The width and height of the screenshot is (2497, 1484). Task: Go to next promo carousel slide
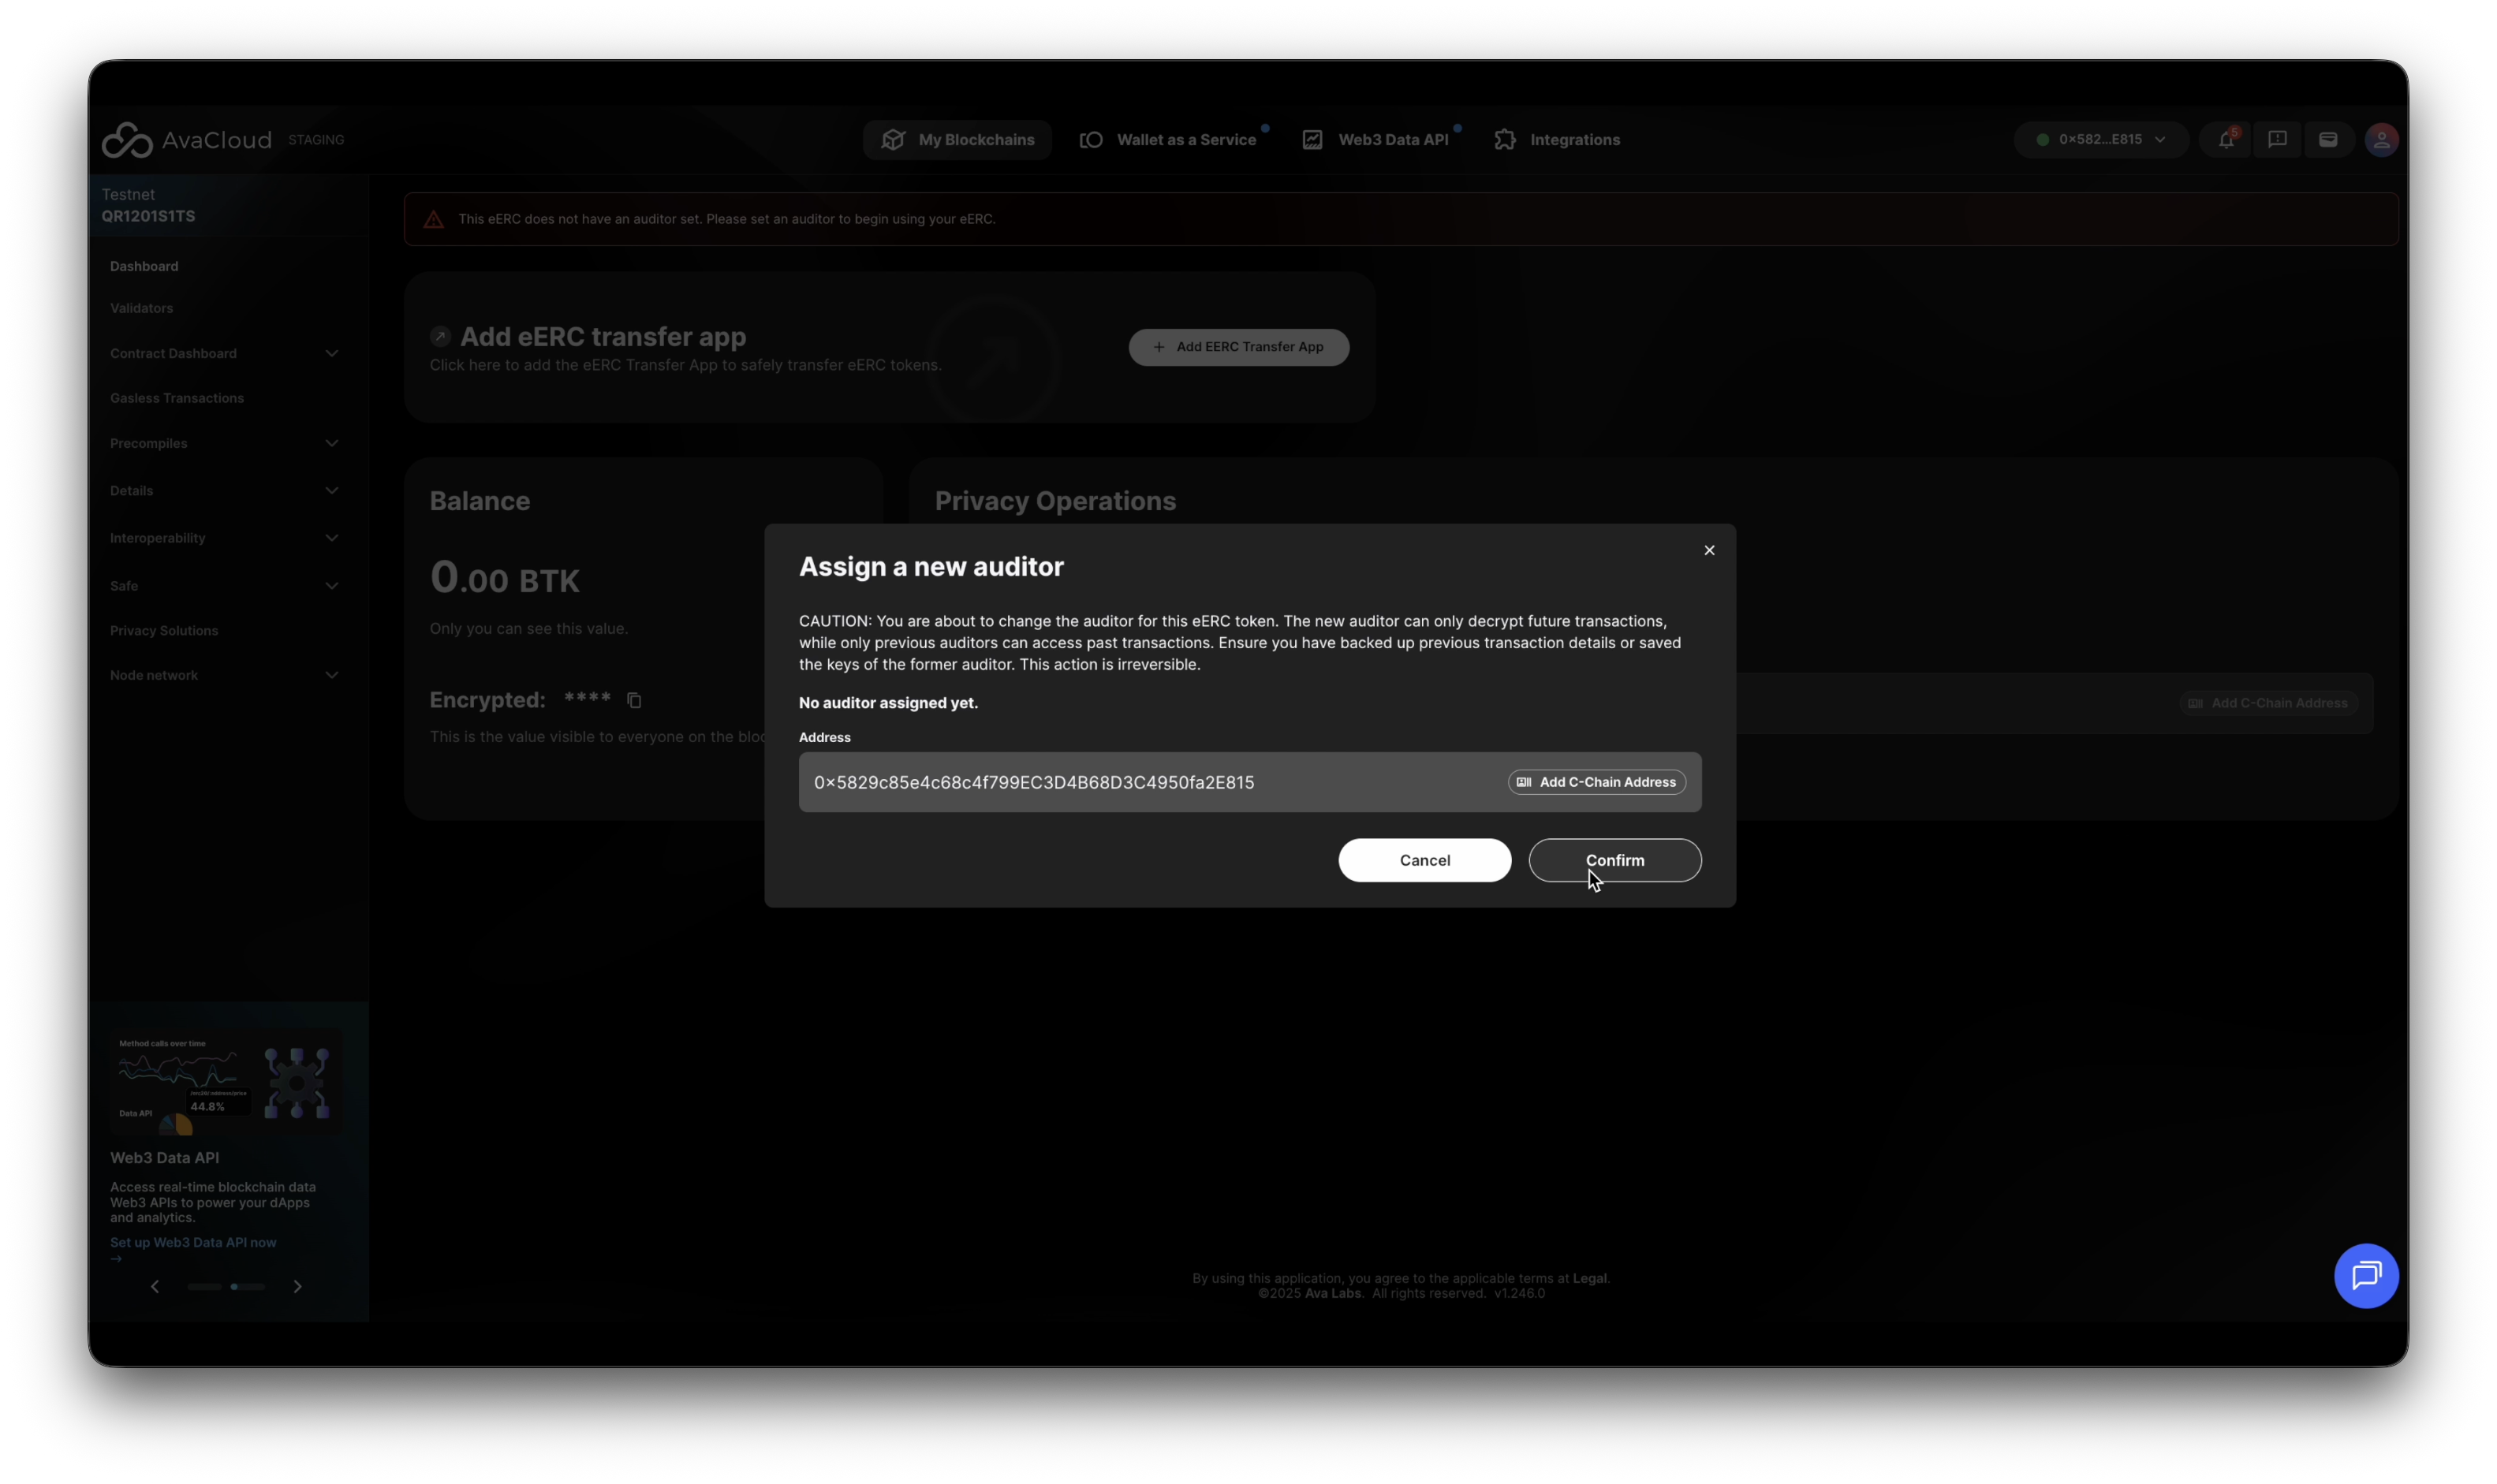coord(297,1286)
